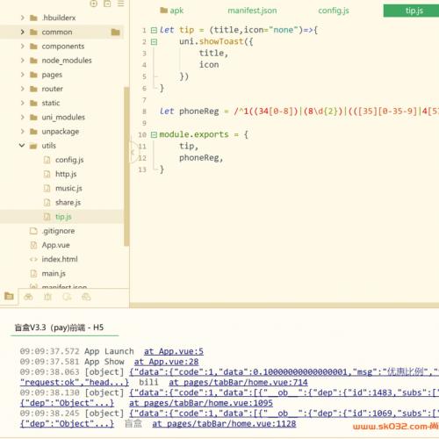Viewport: 439px width, 439px height.
Task: Click the file icon beside share.js
Action: (47, 202)
